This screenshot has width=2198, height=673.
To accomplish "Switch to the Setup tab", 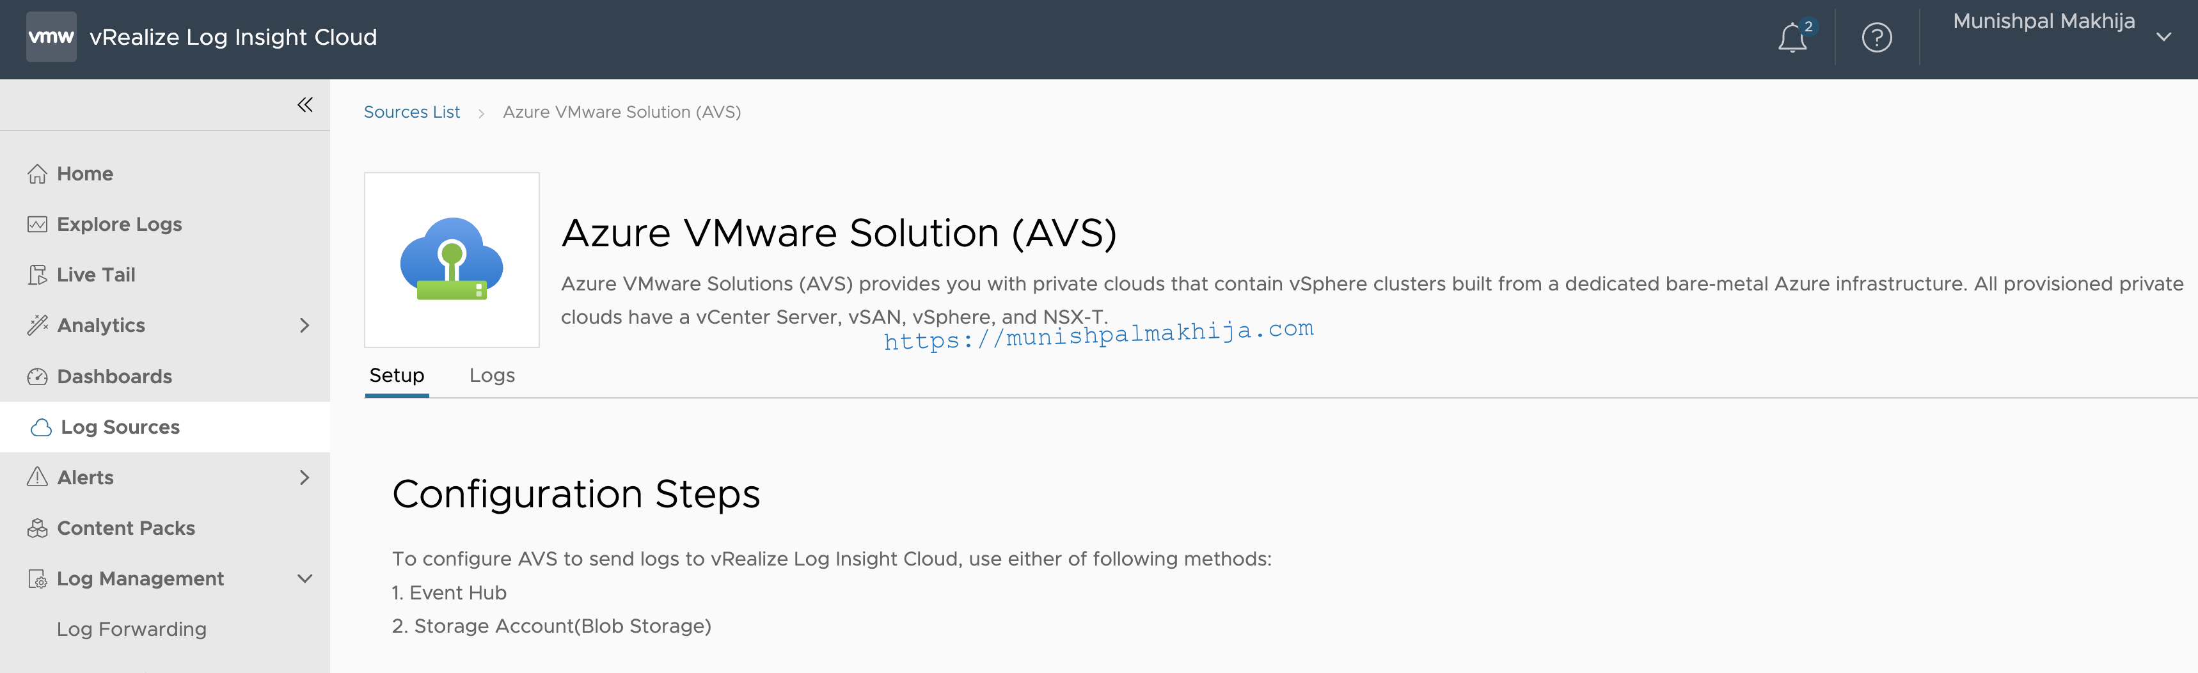I will point(397,376).
